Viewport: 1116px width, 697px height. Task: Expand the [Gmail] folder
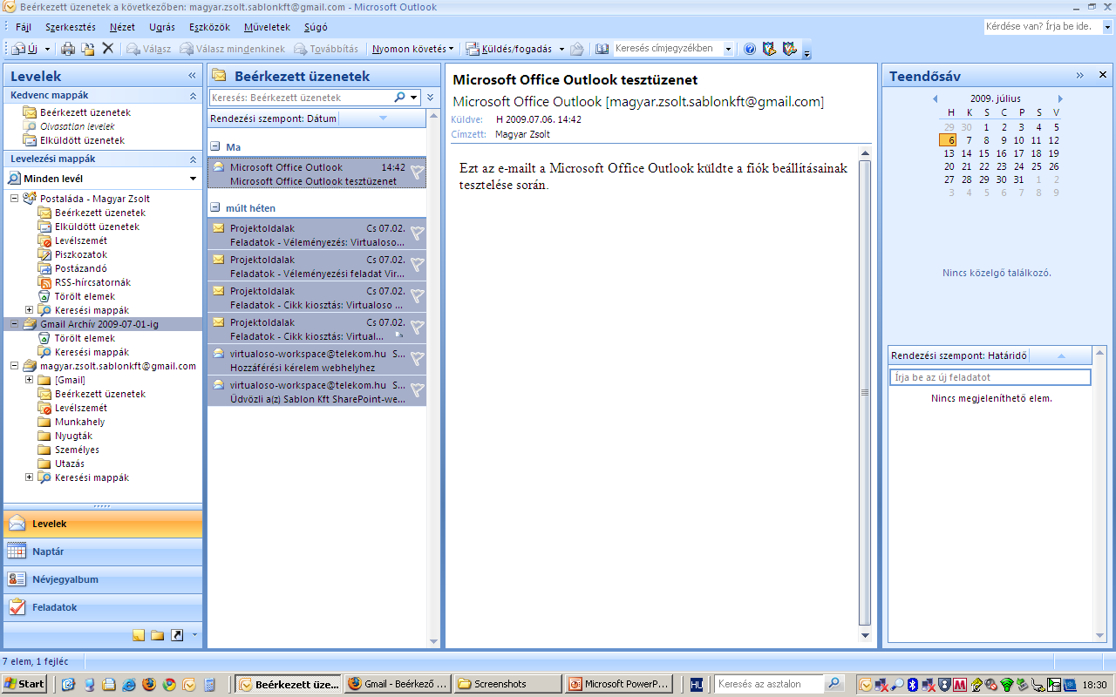coord(29,380)
